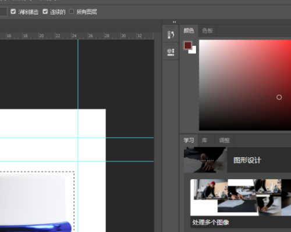Switch to the 颜色 tab
This screenshot has width=291, height=232.
pyautogui.click(x=189, y=31)
